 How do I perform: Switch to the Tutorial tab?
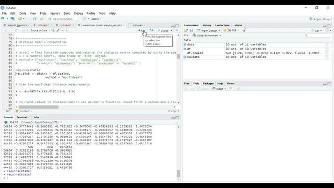[238, 25]
